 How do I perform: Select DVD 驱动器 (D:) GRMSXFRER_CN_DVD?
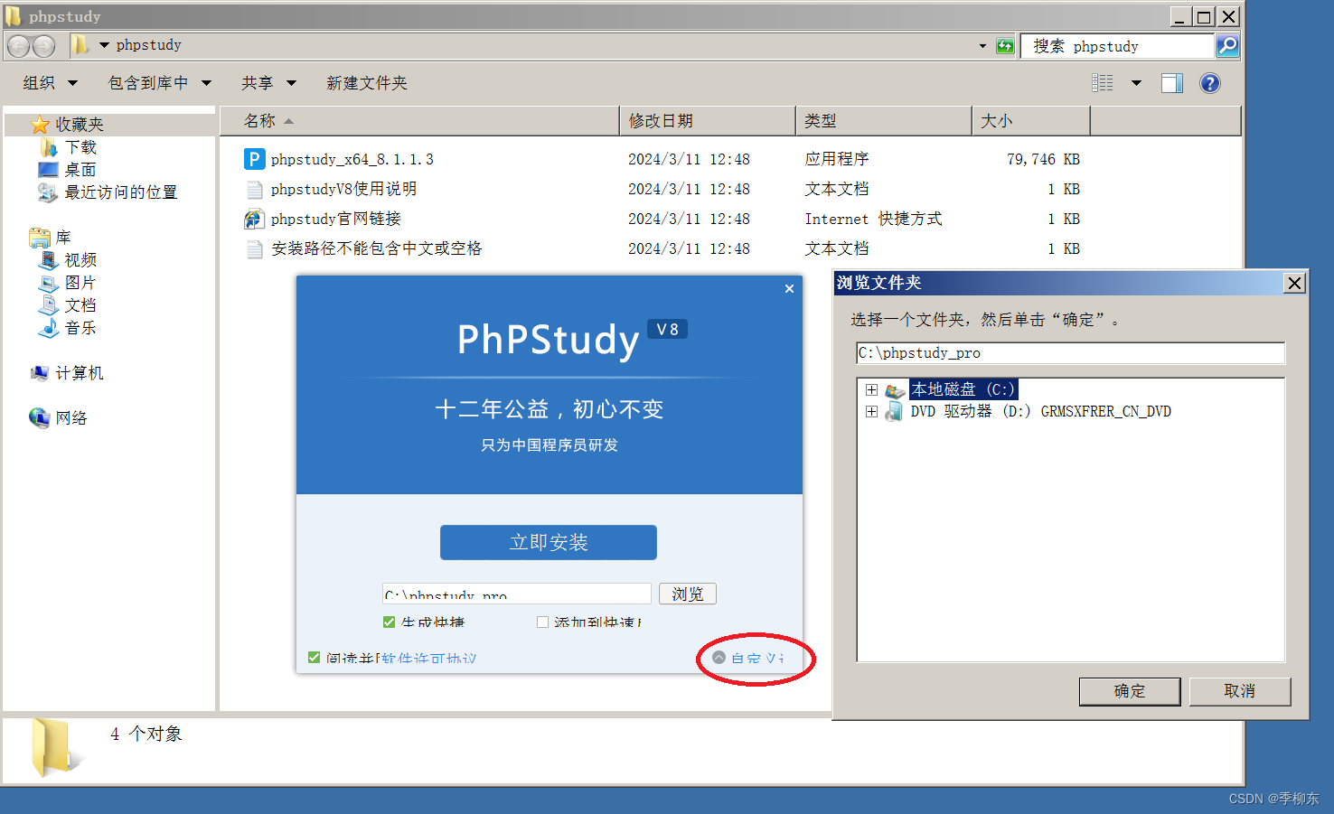coord(1040,411)
